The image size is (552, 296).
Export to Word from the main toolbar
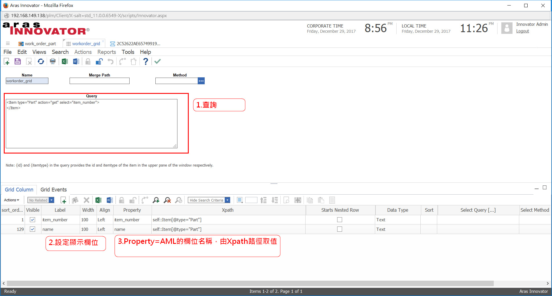coord(76,61)
